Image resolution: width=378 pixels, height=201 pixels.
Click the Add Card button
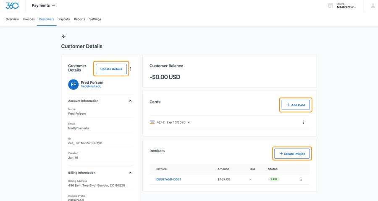tap(296, 105)
